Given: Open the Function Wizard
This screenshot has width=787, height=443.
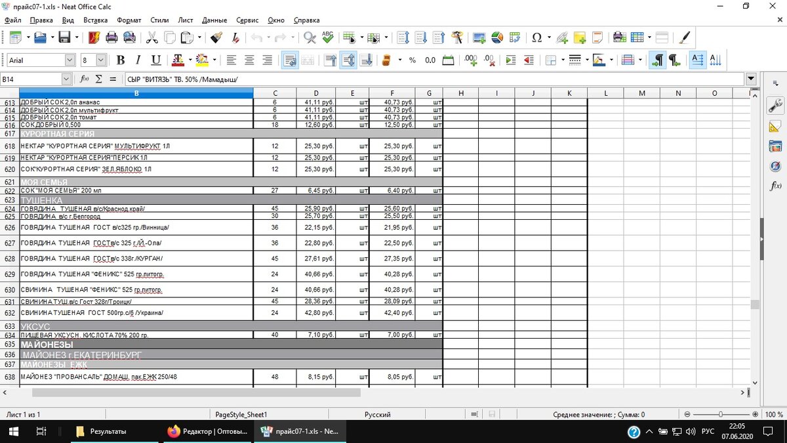Looking at the screenshot, I should click(84, 79).
